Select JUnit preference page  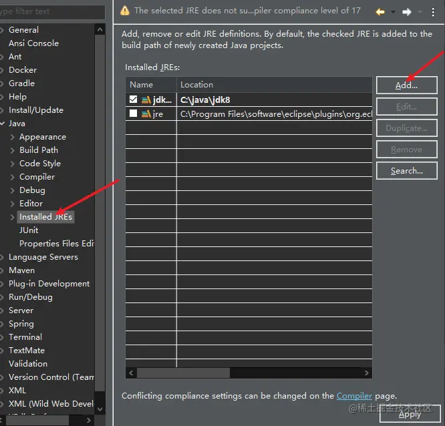pyautogui.click(x=29, y=230)
